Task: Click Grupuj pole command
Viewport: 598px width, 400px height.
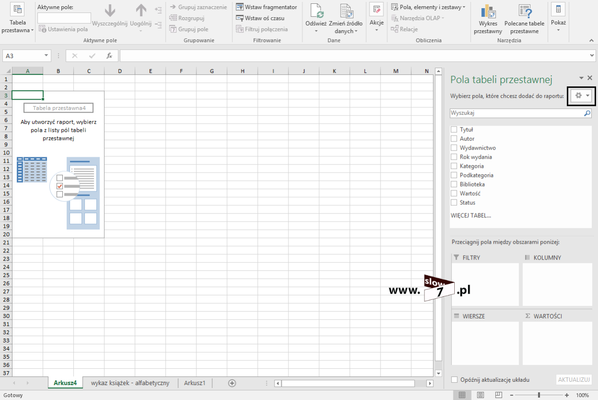Action: point(189,29)
